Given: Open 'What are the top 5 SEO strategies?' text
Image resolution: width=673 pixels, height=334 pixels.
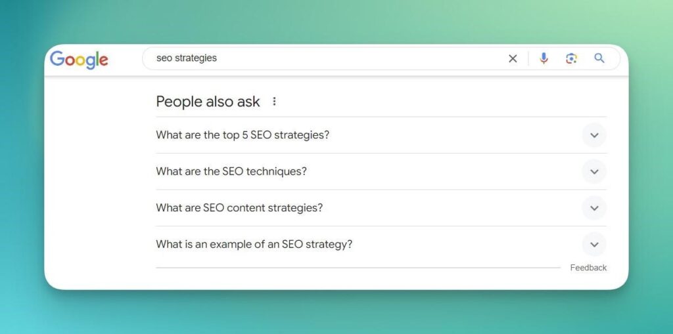Looking at the screenshot, I should point(243,135).
